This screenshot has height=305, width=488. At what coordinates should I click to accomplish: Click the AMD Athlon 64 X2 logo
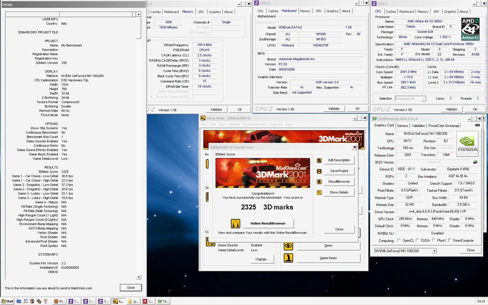[470, 29]
